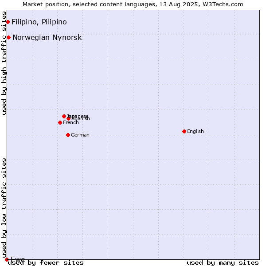The height and width of the screenshot is (266, 266).
Task: Click the Filipino, Pilipino red data point
Action: coord(8,22)
